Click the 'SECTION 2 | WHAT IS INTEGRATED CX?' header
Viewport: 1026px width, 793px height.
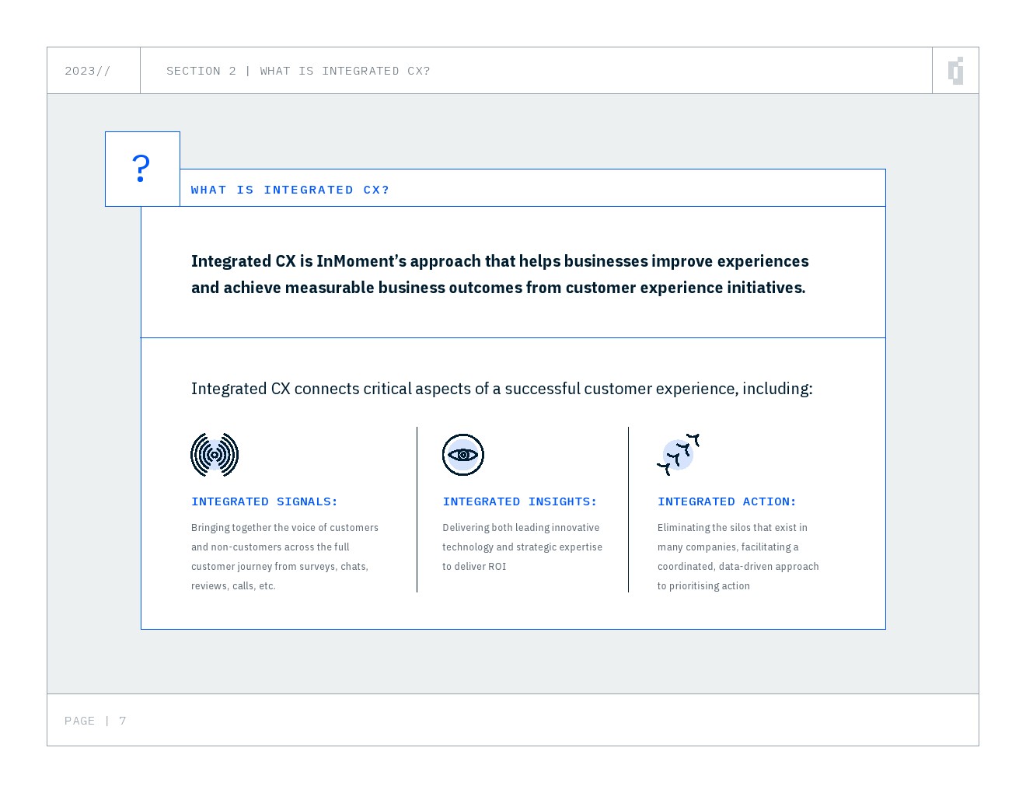coord(298,71)
